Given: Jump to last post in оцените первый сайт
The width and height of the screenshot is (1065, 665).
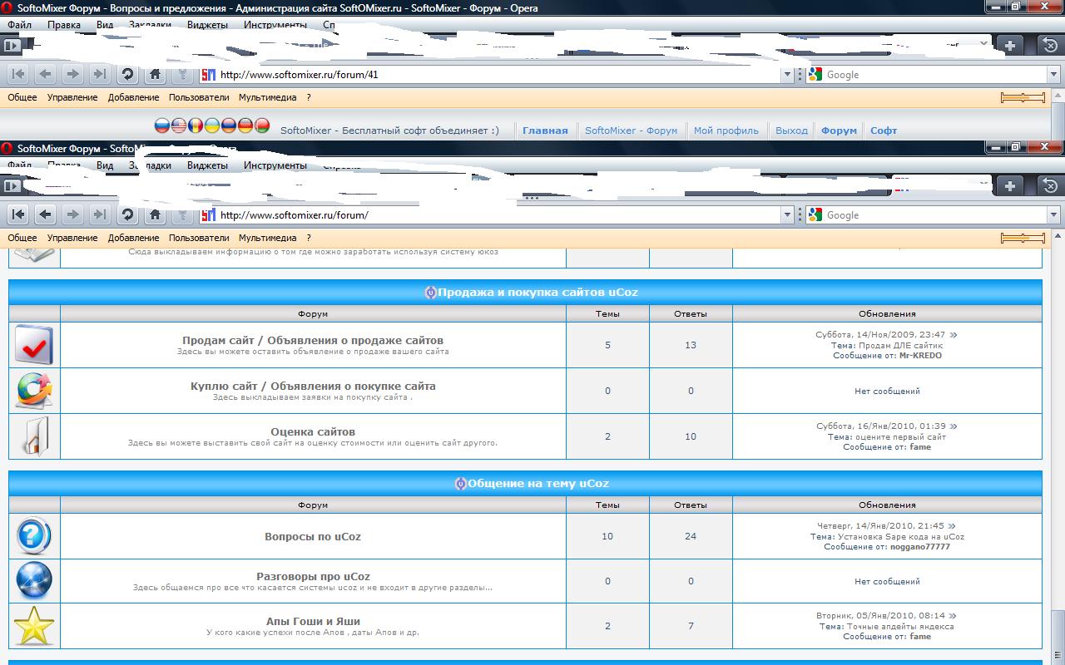Looking at the screenshot, I should [x=952, y=426].
